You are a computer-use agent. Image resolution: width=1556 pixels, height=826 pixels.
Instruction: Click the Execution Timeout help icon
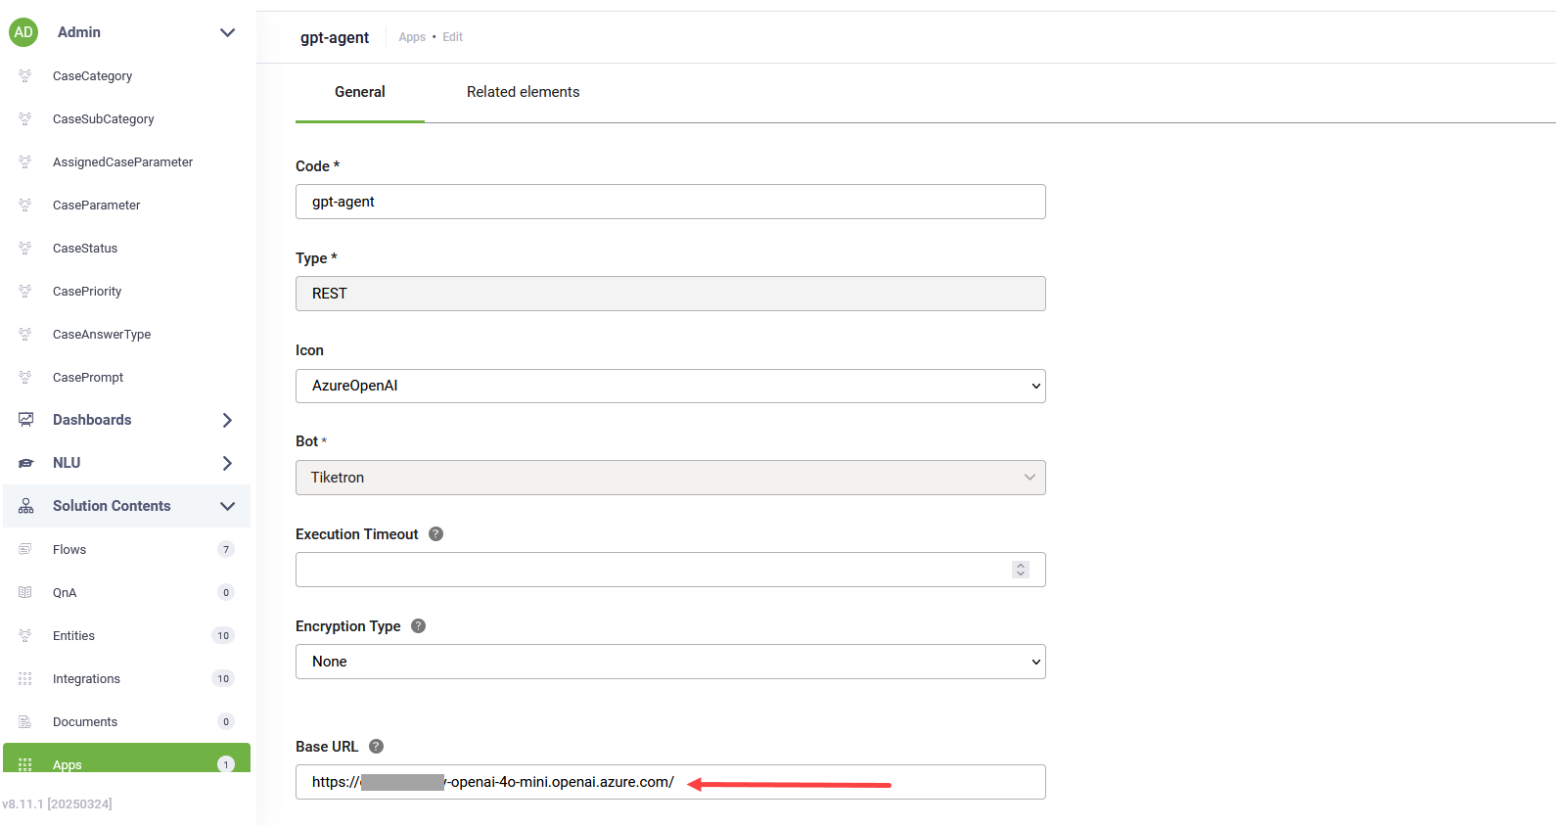point(436,534)
